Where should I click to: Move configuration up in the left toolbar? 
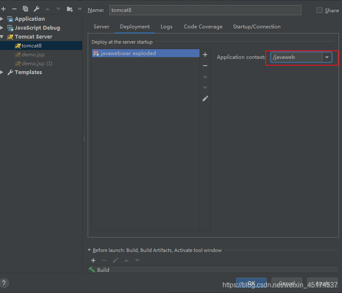[x=47, y=9]
